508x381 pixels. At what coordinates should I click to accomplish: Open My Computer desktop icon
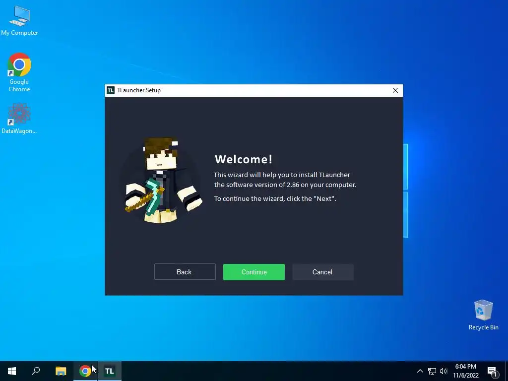pos(19,21)
